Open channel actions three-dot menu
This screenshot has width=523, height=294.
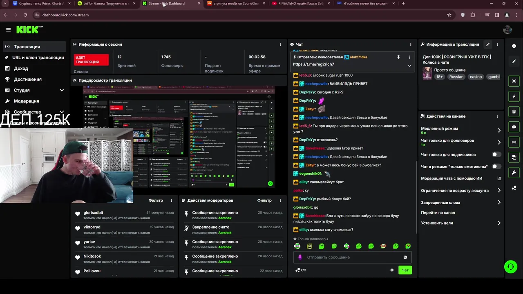(x=497, y=116)
